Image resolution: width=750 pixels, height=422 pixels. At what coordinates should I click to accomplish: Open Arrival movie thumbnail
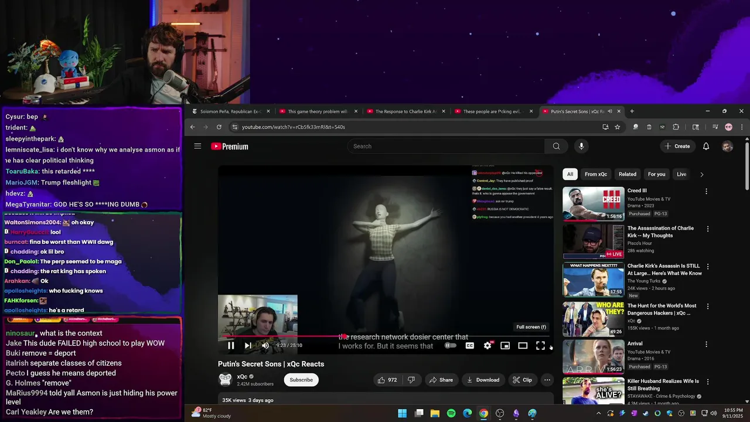[x=594, y=357]
